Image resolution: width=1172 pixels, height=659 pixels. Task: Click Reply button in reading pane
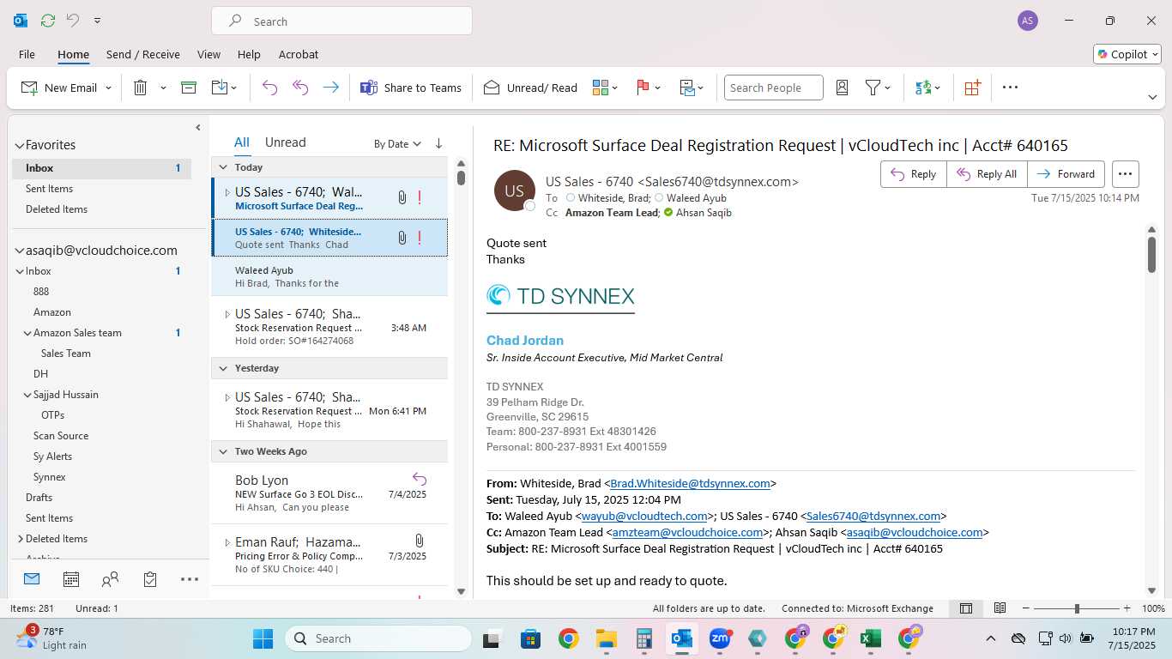pos(914,174)
